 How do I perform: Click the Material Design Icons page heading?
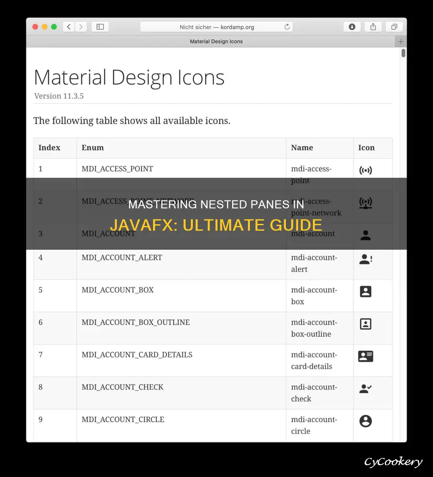pyautogui.click(x=129, y=77)
